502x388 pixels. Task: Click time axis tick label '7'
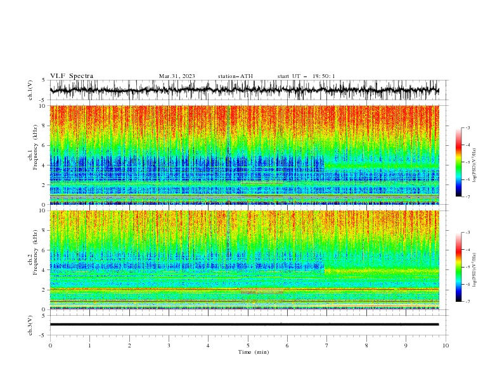click(327, 346)
